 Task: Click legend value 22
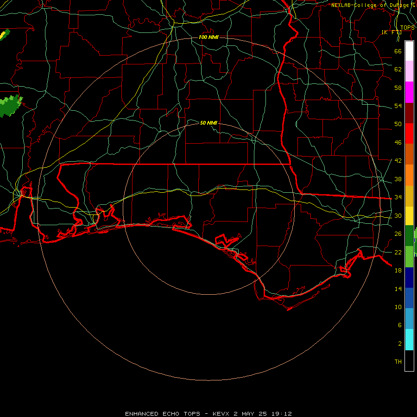click(398, 252)
